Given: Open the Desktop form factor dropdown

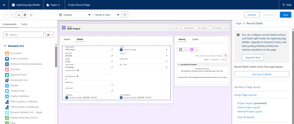Looking at the screenshot, I should (75, 15).
